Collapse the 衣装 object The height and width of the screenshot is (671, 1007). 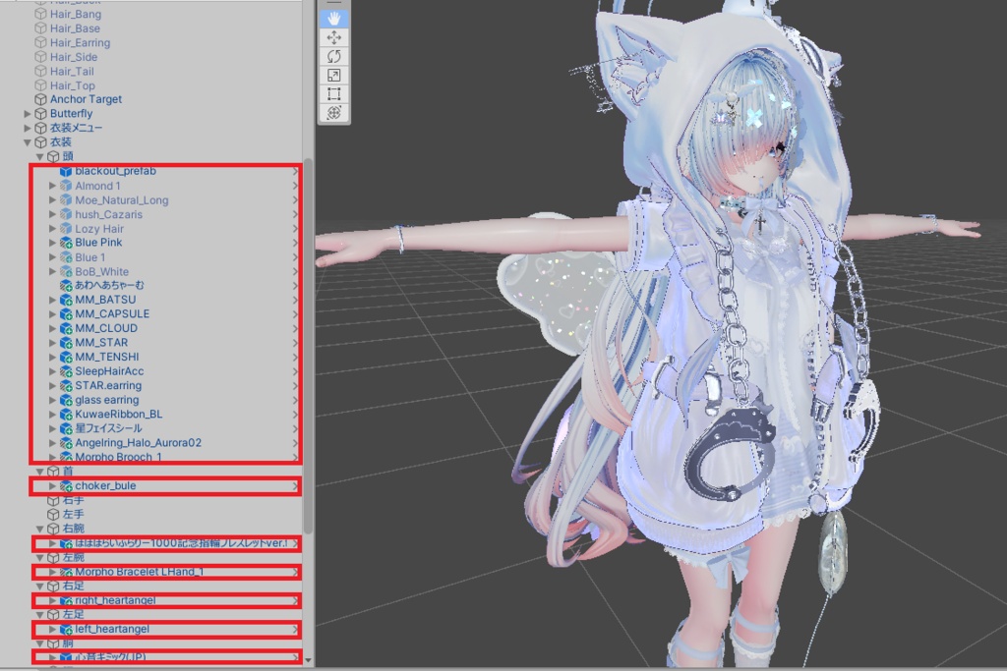(x=28, y=142)
